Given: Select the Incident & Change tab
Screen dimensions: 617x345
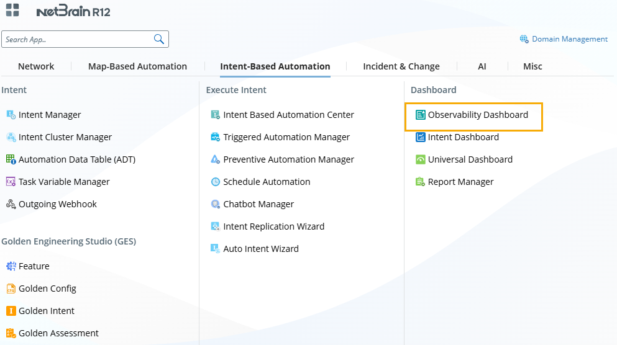Looking at the screenshot, I should click(401, 66).
